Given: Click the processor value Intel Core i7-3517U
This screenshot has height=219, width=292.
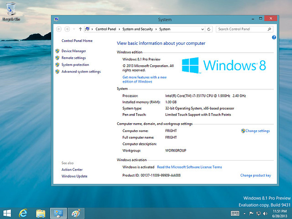Looking at the screenshot, I should click(205, 96).
